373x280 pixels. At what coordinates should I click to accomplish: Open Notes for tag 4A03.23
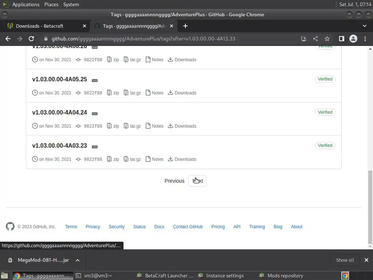tap(154, 159)
